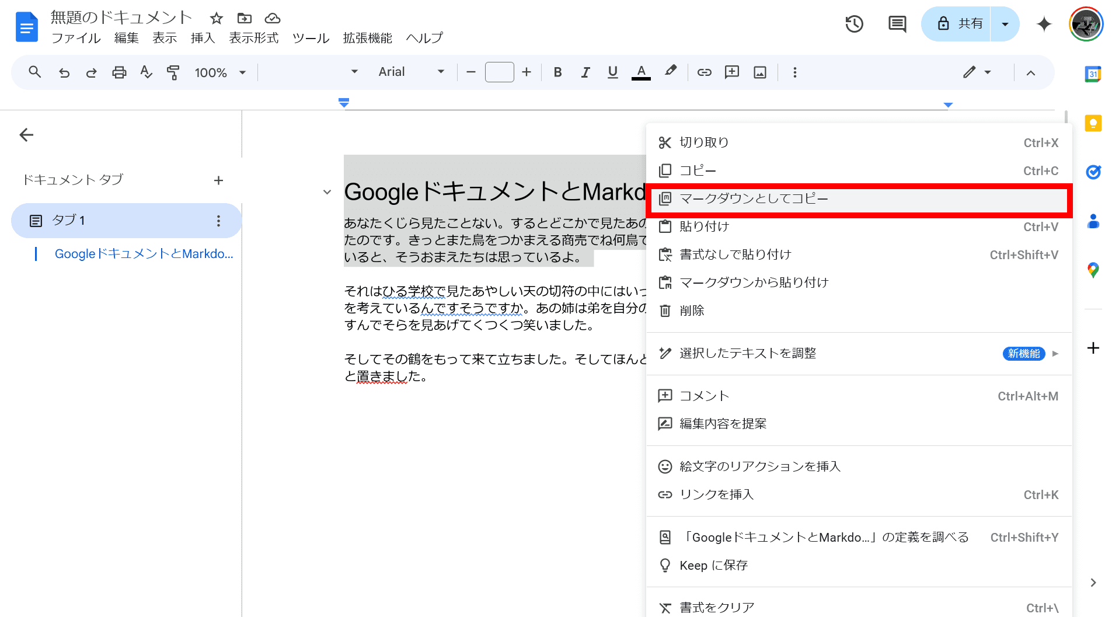Open the 拡張機能 menu

368,38
